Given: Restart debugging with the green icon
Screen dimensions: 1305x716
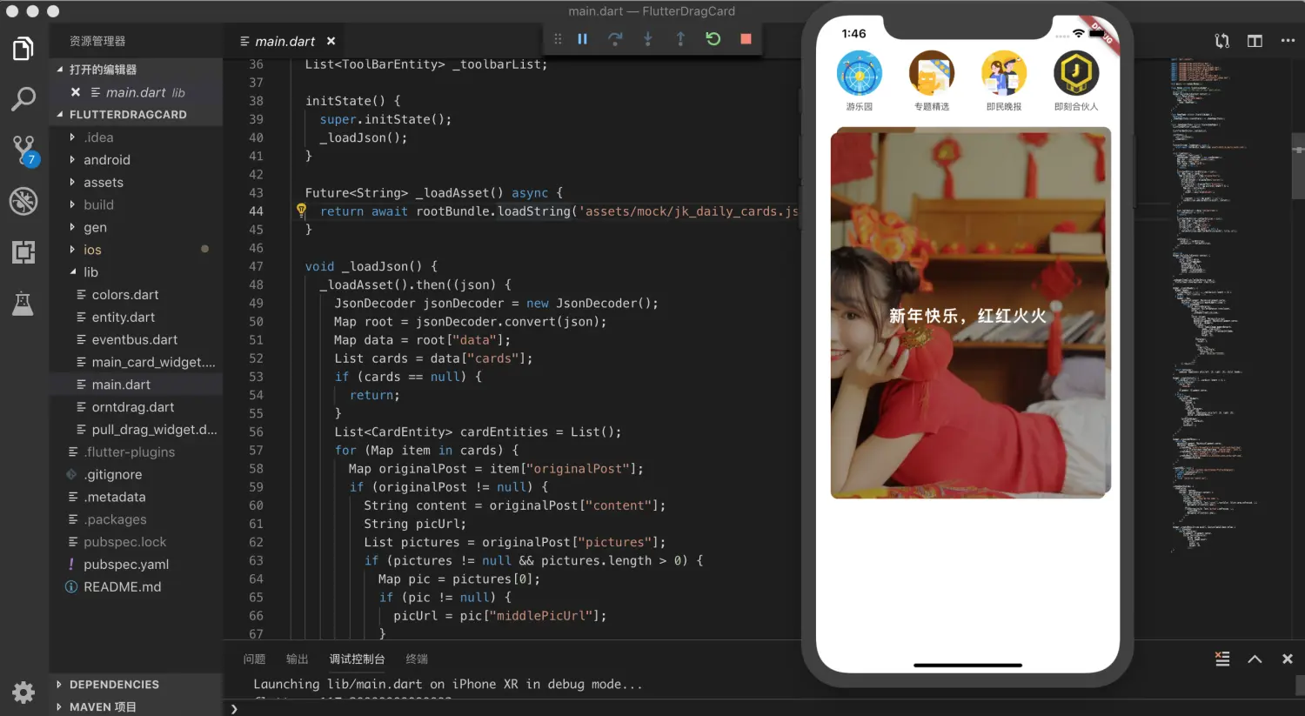Looking at the screenshot, I should click(713, 39).
